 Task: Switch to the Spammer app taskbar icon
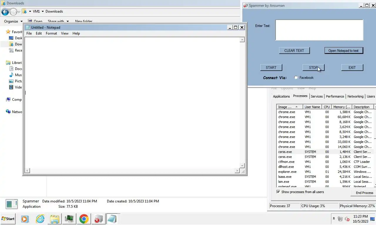pyautogui.click(x=98, y=219)
